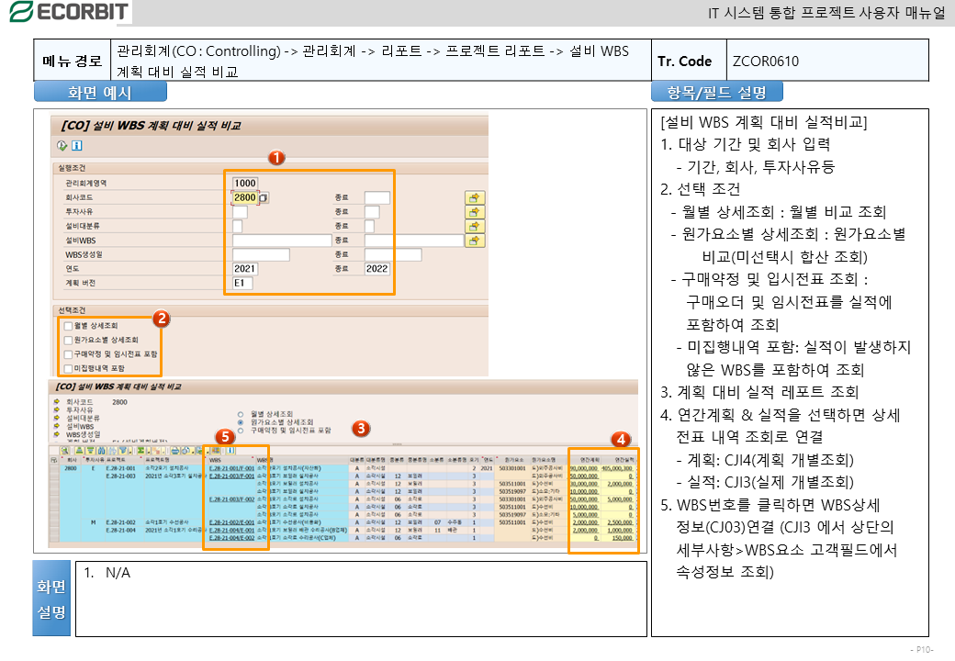
Task: Open WBS link E.28-21-001/F-001
Action: [x=231, y=468]
